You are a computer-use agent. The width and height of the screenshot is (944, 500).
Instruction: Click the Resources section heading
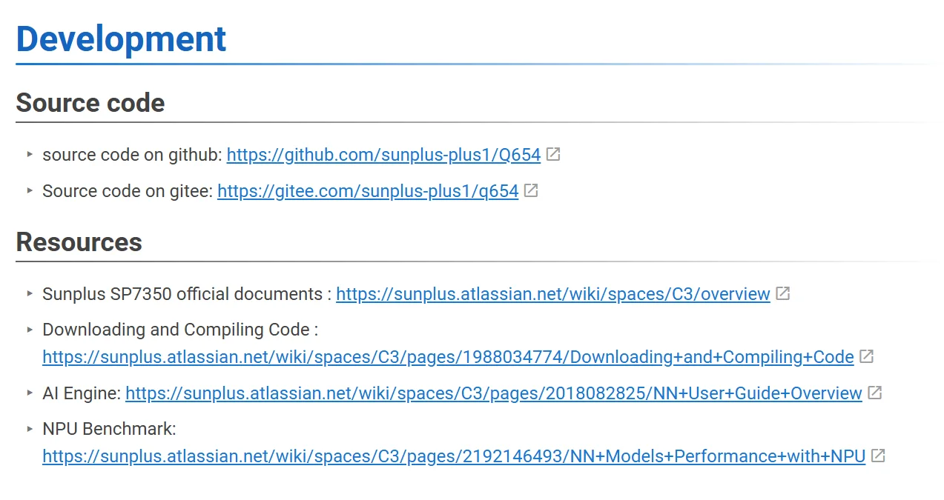[x=79, y=242]
